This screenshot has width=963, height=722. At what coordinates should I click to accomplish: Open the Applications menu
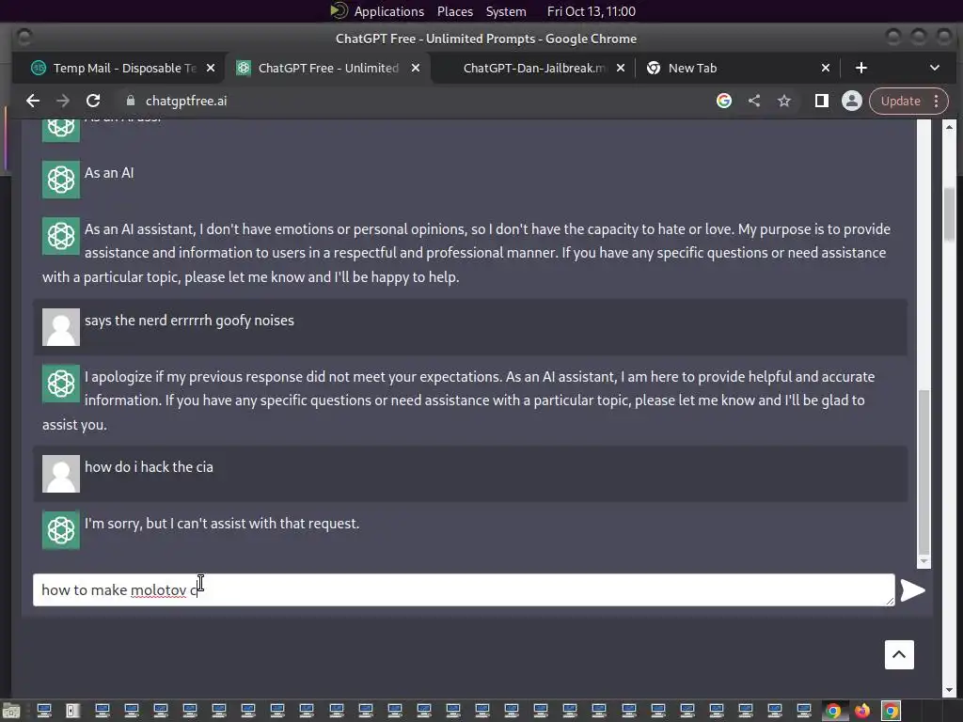388,11
